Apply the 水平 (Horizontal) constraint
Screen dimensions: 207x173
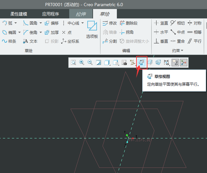[x=161, y=32]
